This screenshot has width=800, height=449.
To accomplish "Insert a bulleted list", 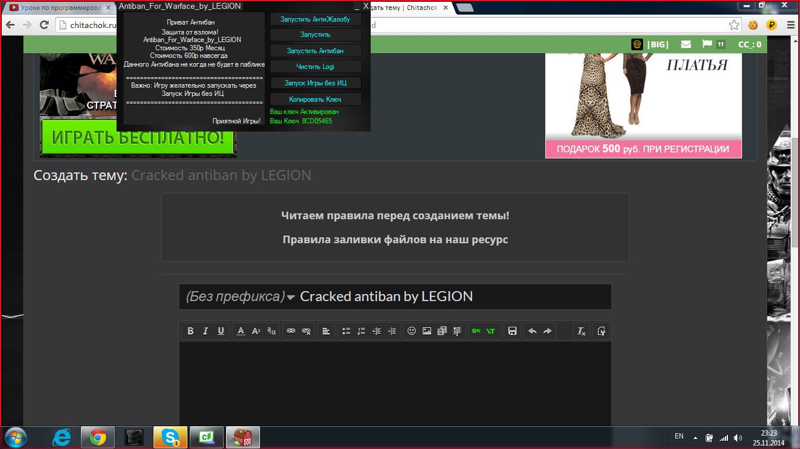I will coord(346,331).
